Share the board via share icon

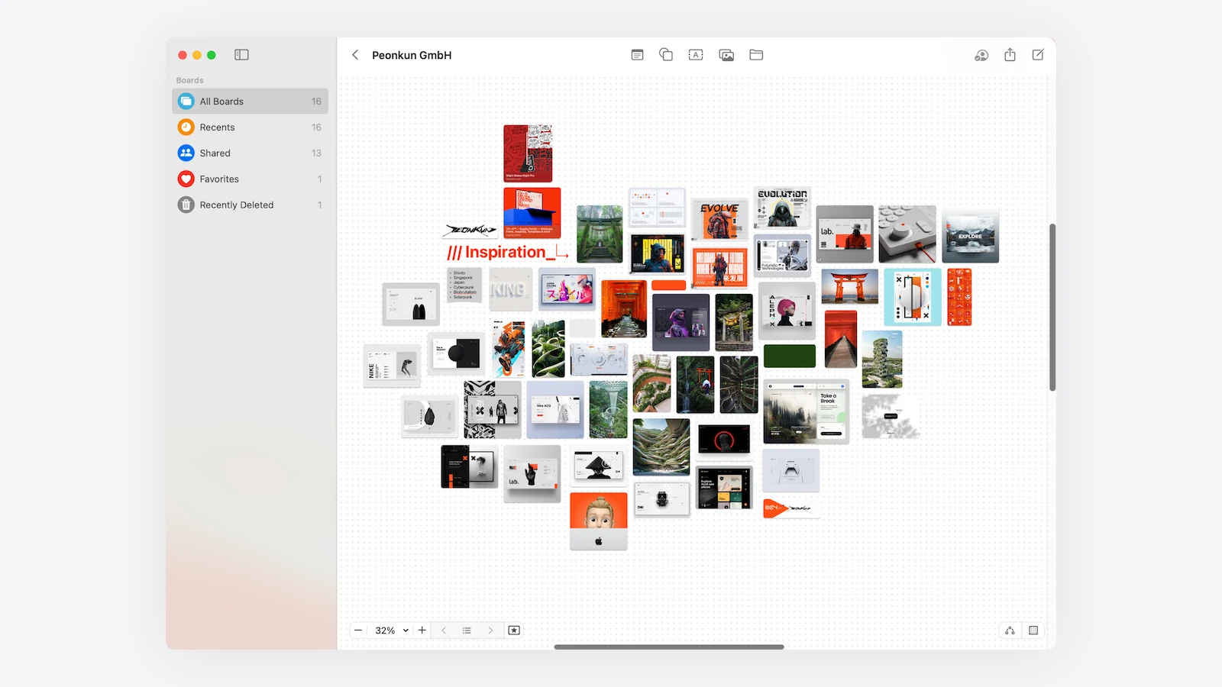pyautogui.click(x=1010, y=55)
